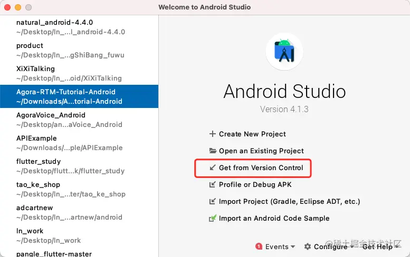This screenshot has height=257, width=410.
Task: Open recent project pangle_flutter-master
Action: click(x=79, y=253)
